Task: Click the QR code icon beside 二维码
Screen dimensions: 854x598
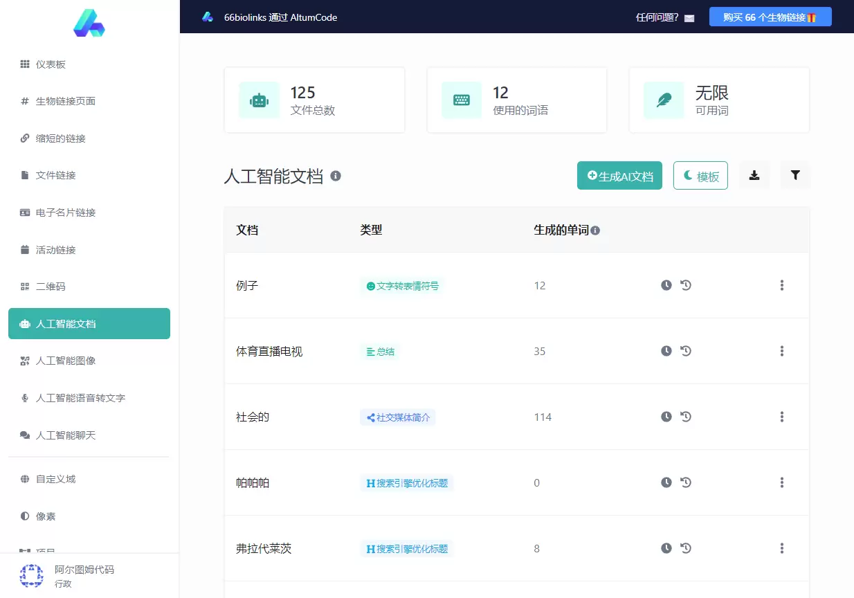Action: coord(25,287)
